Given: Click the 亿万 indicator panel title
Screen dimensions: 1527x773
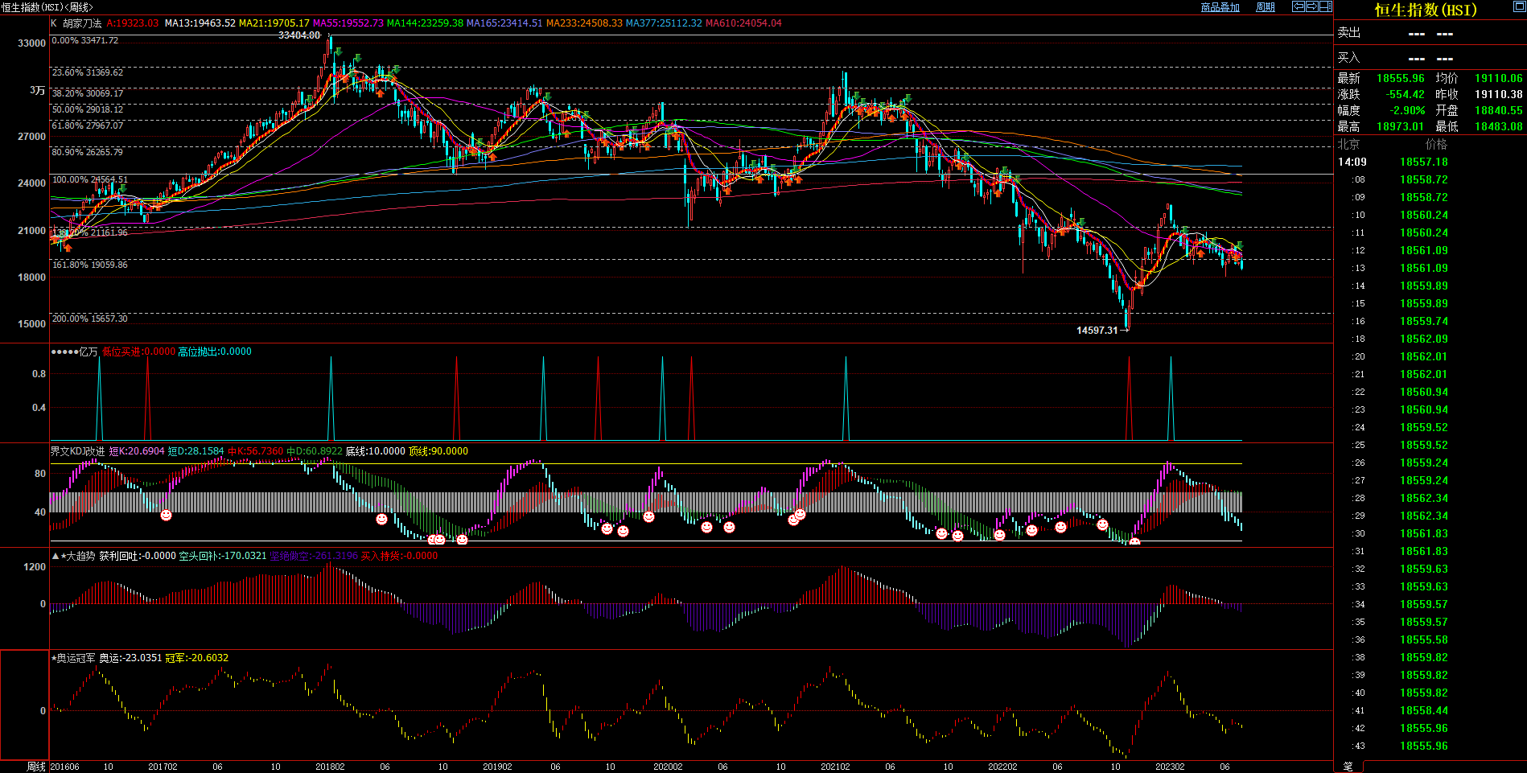Looking at the screenshot, I should coord(88,352).
